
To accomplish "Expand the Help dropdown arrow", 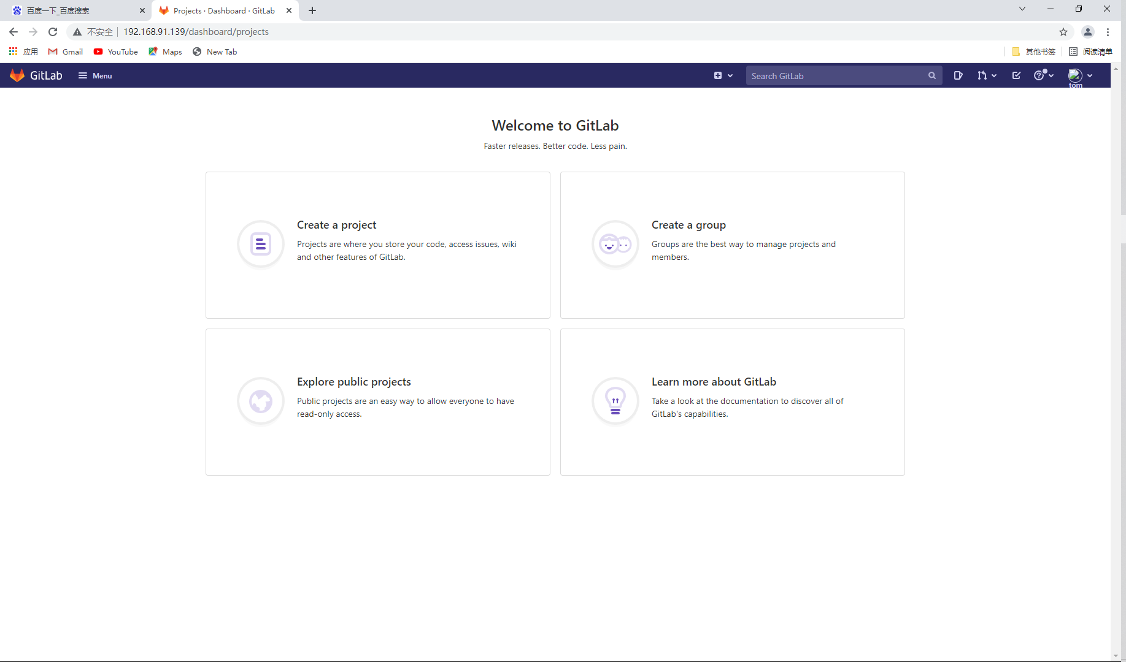I will point(1052,75).
